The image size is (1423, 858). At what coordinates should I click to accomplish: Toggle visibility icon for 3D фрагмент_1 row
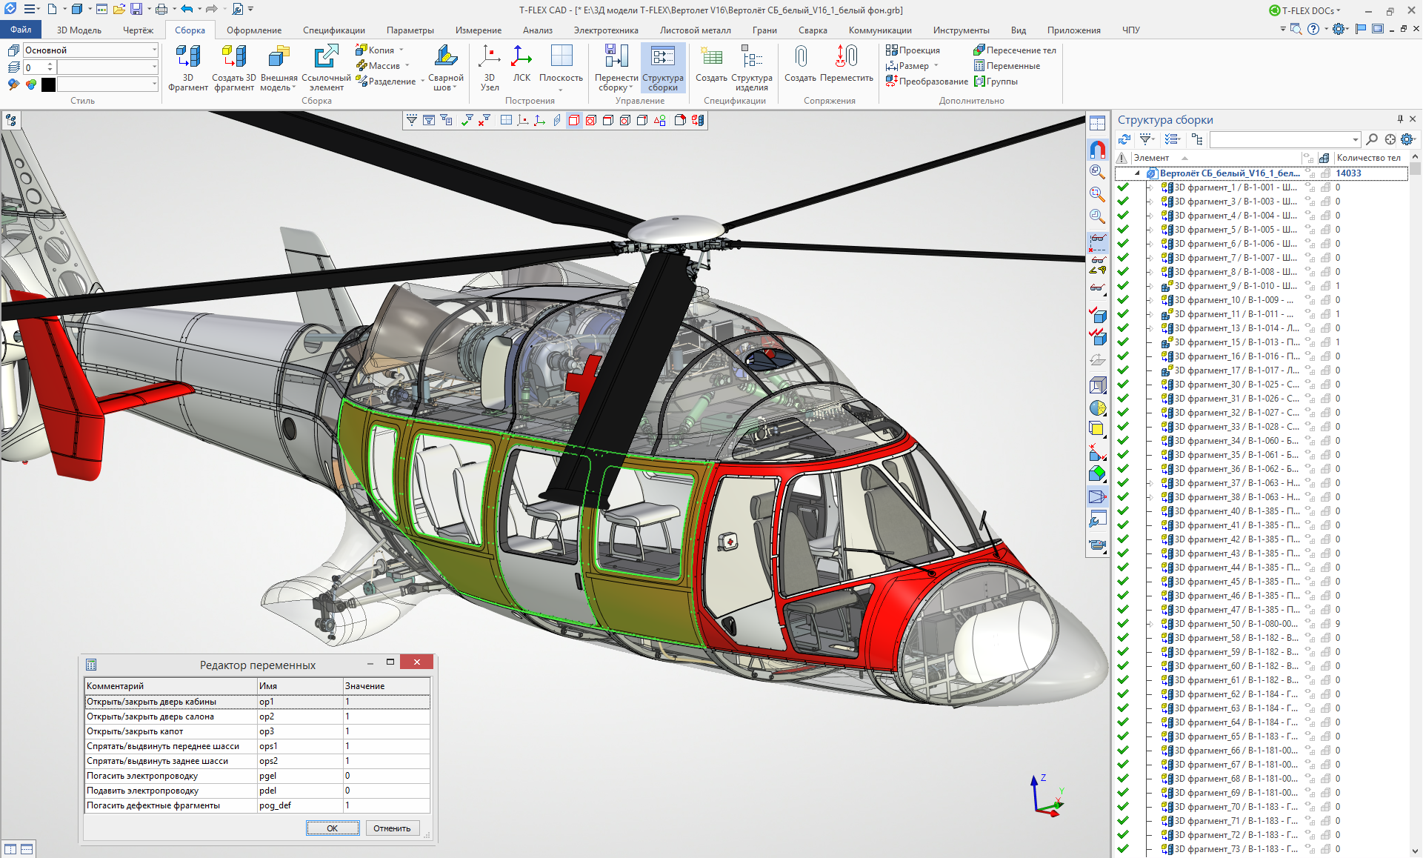tap(1310, 187)
